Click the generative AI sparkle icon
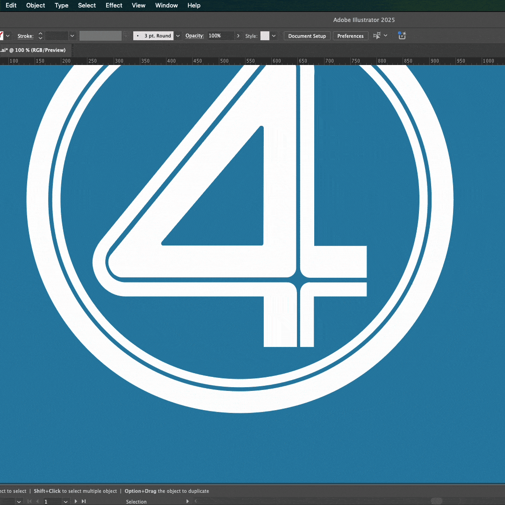This screenshot has width=505, height=505. pos(402,36)
